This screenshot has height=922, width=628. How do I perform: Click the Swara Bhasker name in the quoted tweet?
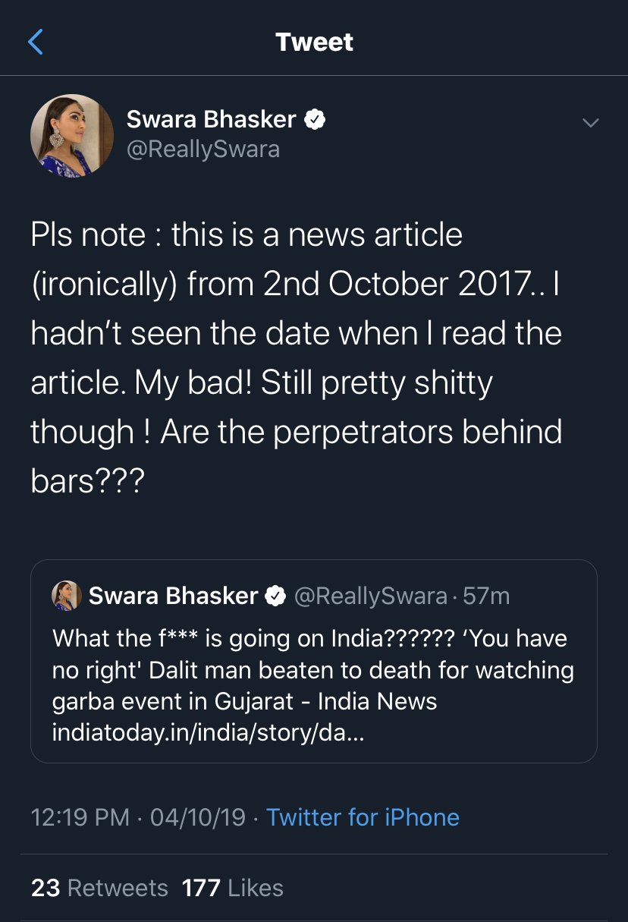point(173,596)
